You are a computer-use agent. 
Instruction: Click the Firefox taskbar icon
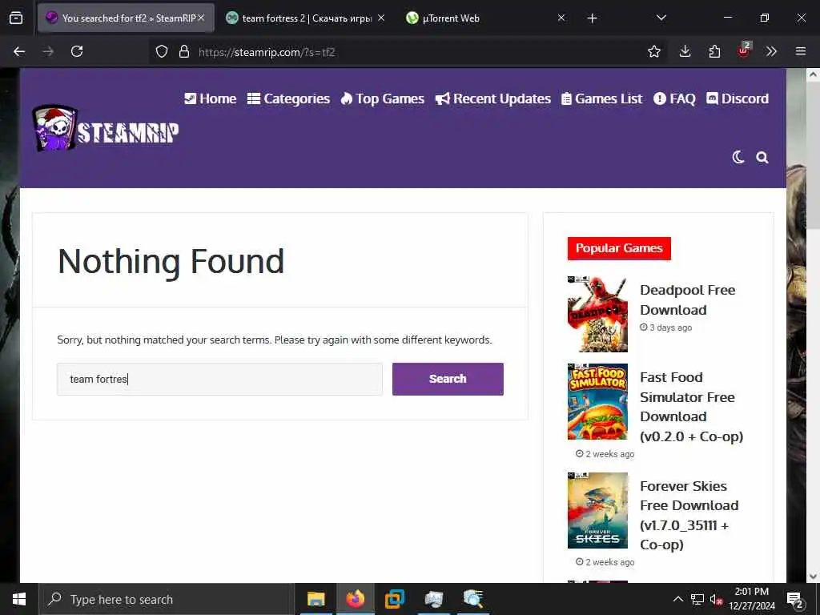355,599
